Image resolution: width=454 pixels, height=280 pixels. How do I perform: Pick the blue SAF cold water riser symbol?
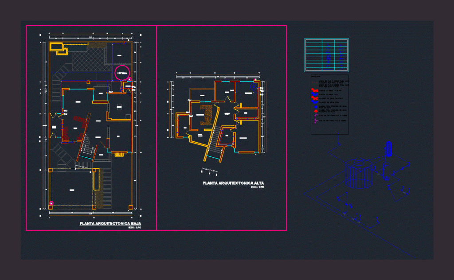click(x=314, y=94)
